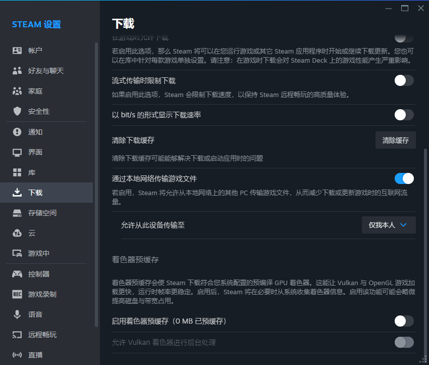
Task: Select 直播 in the sidebar
Action: pos(46,355)
